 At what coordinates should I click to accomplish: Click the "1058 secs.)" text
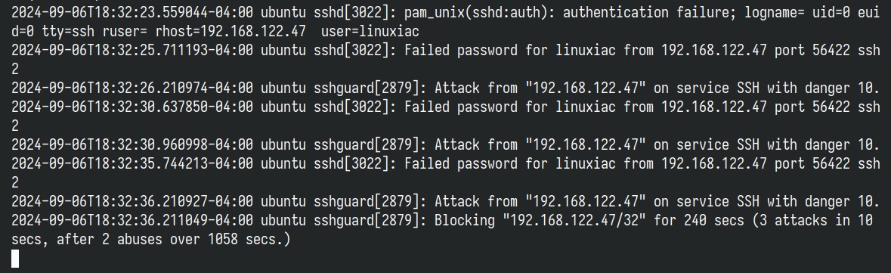point(249,240)
